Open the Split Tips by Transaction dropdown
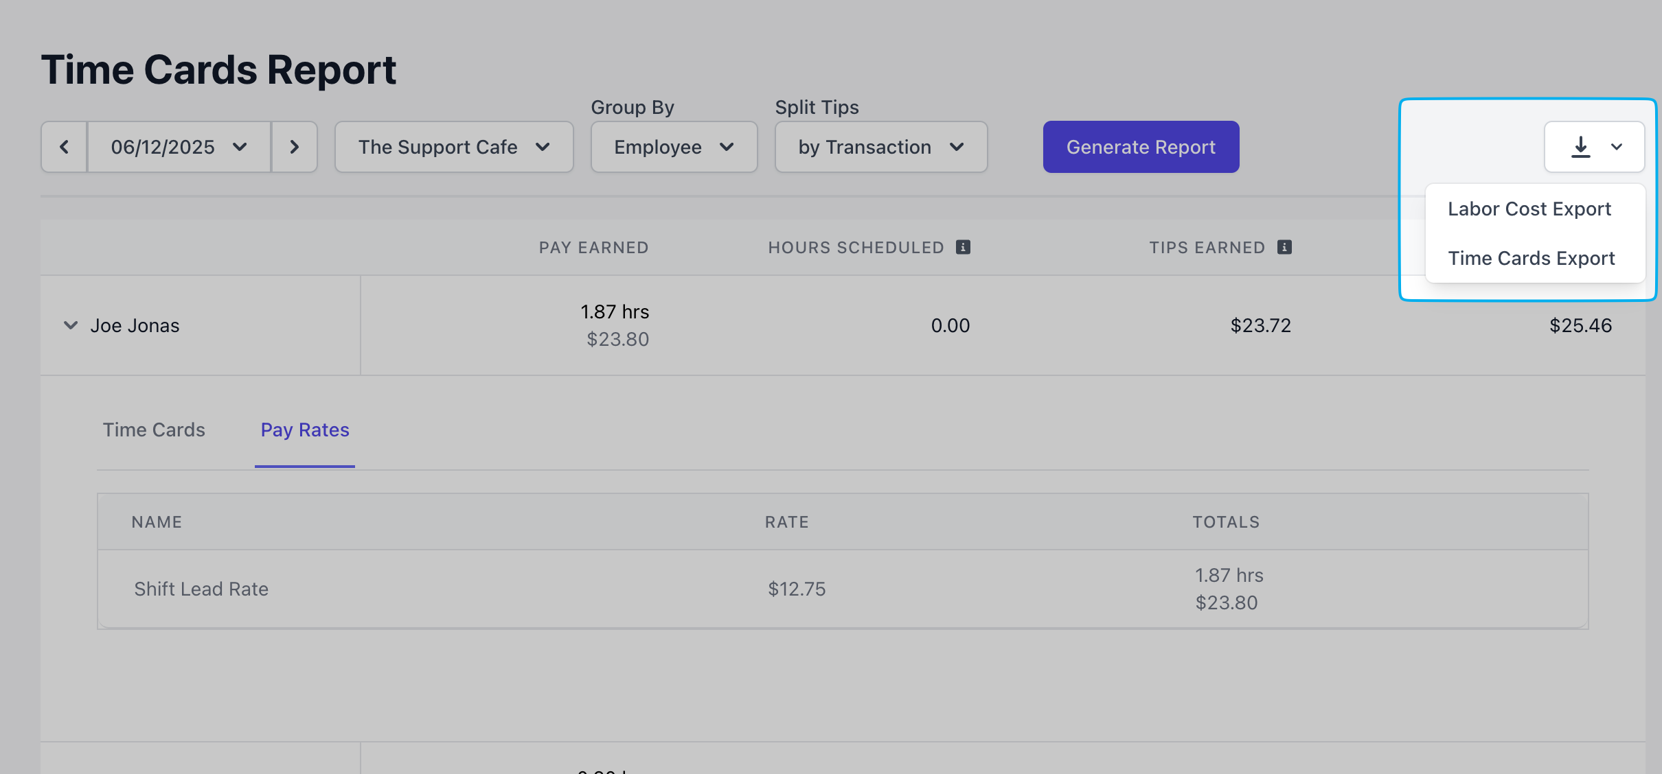 (x=880, y=147)
